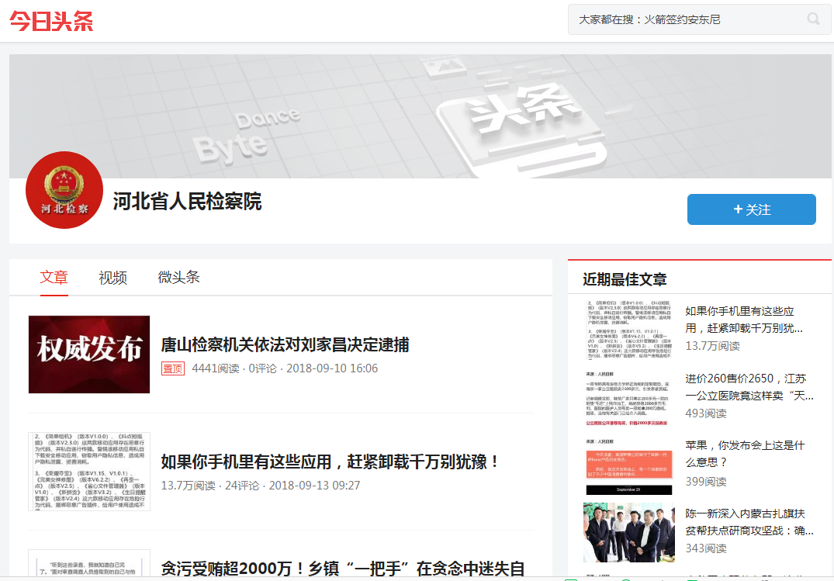Open the 微头条 tab
The height and width of the screenshot is (581, 834).
pyautogui.click(x=178, y=278)
